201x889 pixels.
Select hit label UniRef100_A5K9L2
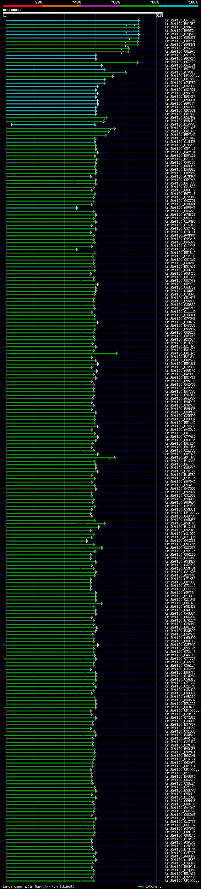pos(180,218)
